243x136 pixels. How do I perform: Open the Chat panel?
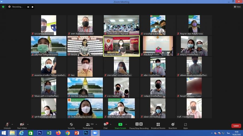click(105, 125)
